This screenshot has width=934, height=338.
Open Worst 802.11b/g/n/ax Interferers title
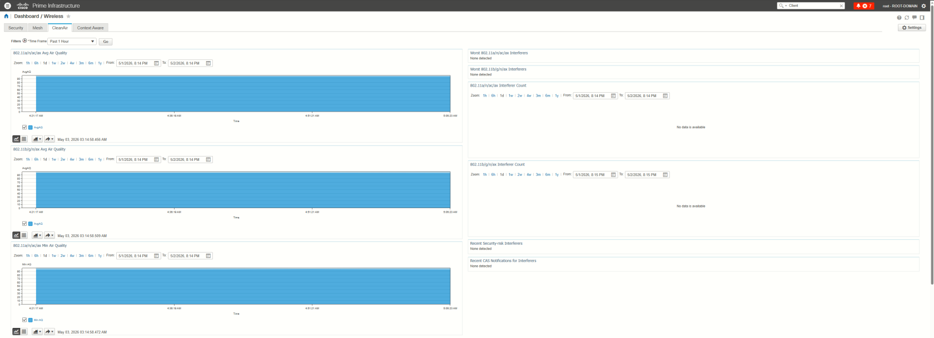(x=498, y=69)
